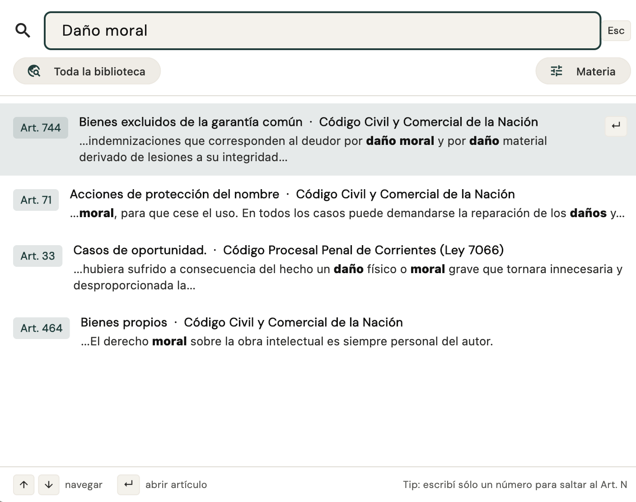Click the 'navegar' label

pos(84,485)
